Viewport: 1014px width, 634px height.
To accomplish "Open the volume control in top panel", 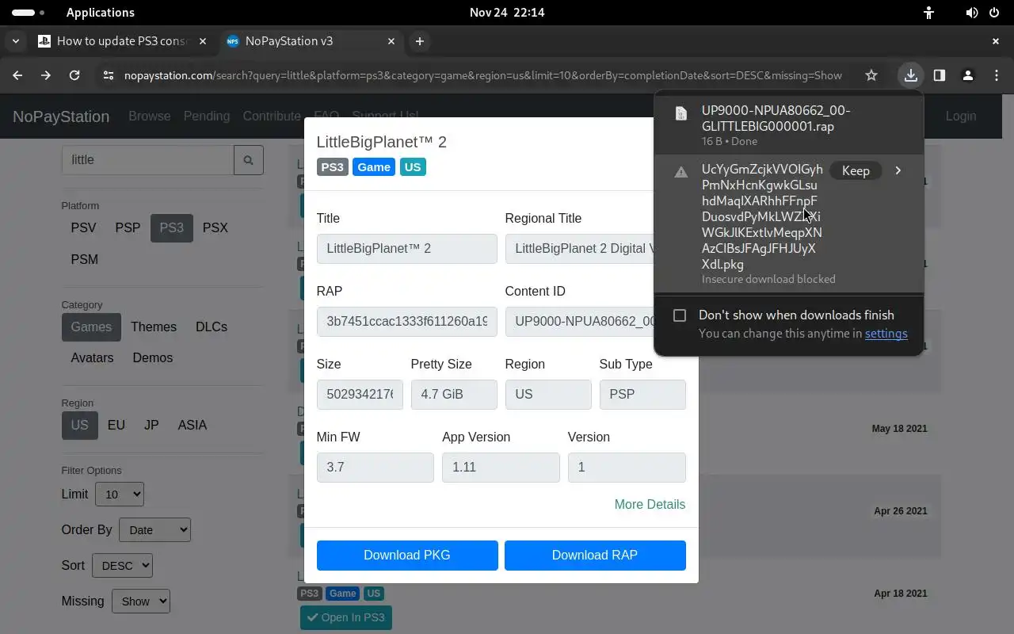I will pos(972,13).
